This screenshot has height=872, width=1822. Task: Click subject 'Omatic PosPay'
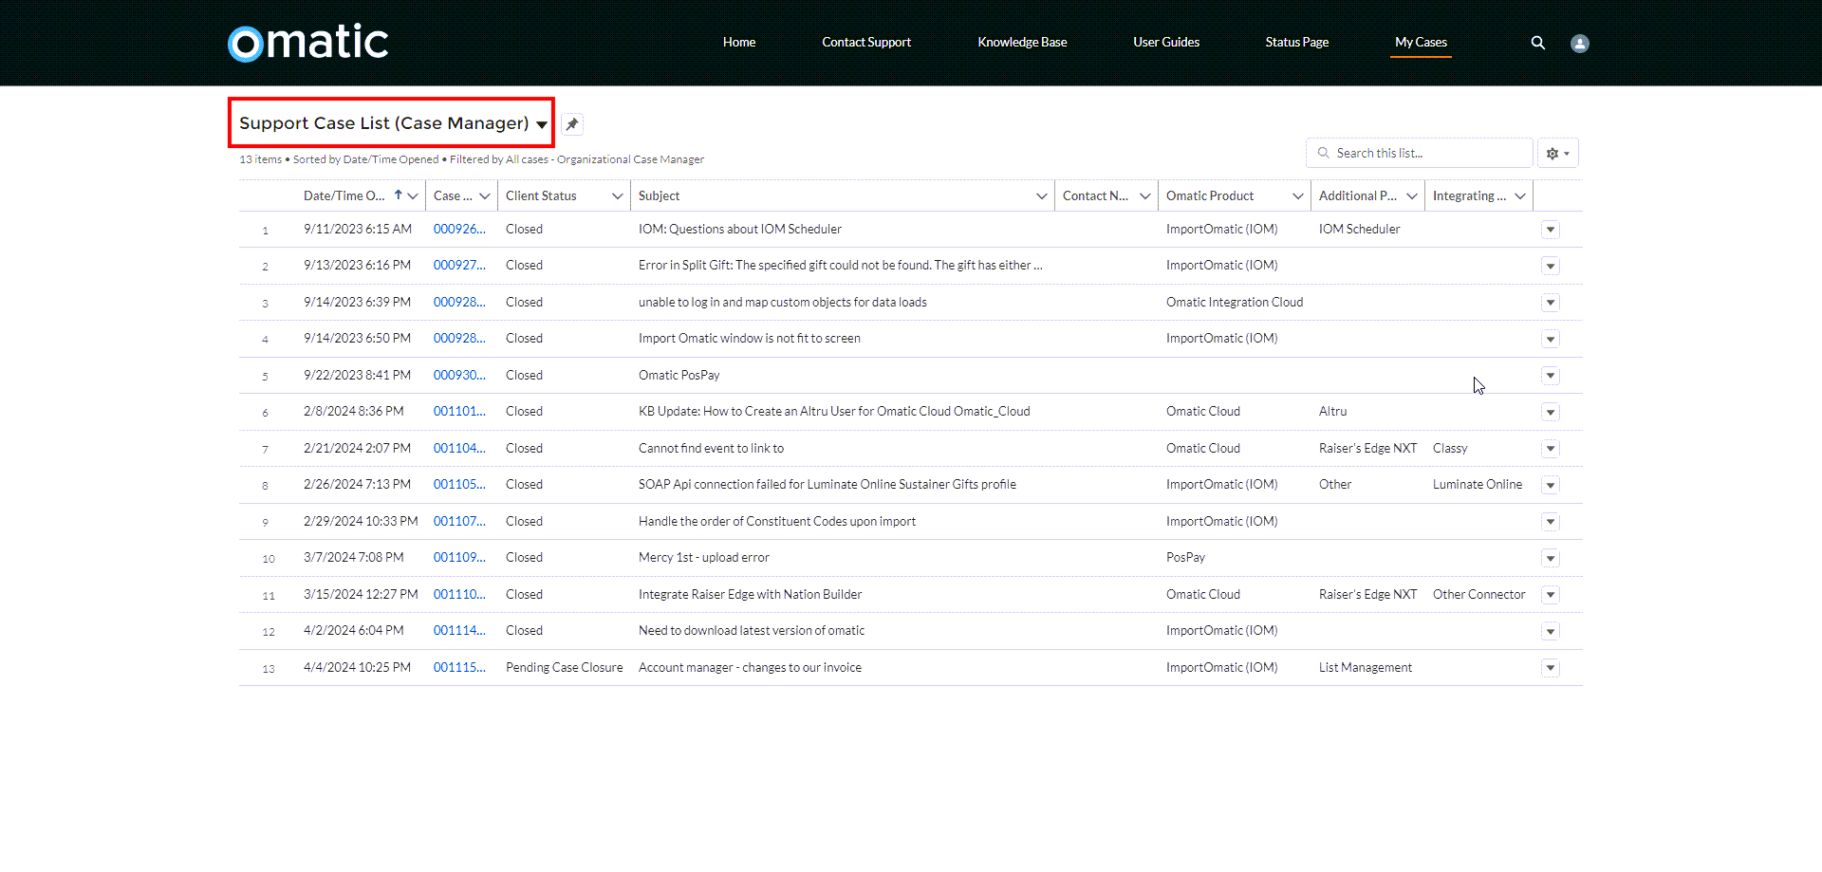pos(679,375)
